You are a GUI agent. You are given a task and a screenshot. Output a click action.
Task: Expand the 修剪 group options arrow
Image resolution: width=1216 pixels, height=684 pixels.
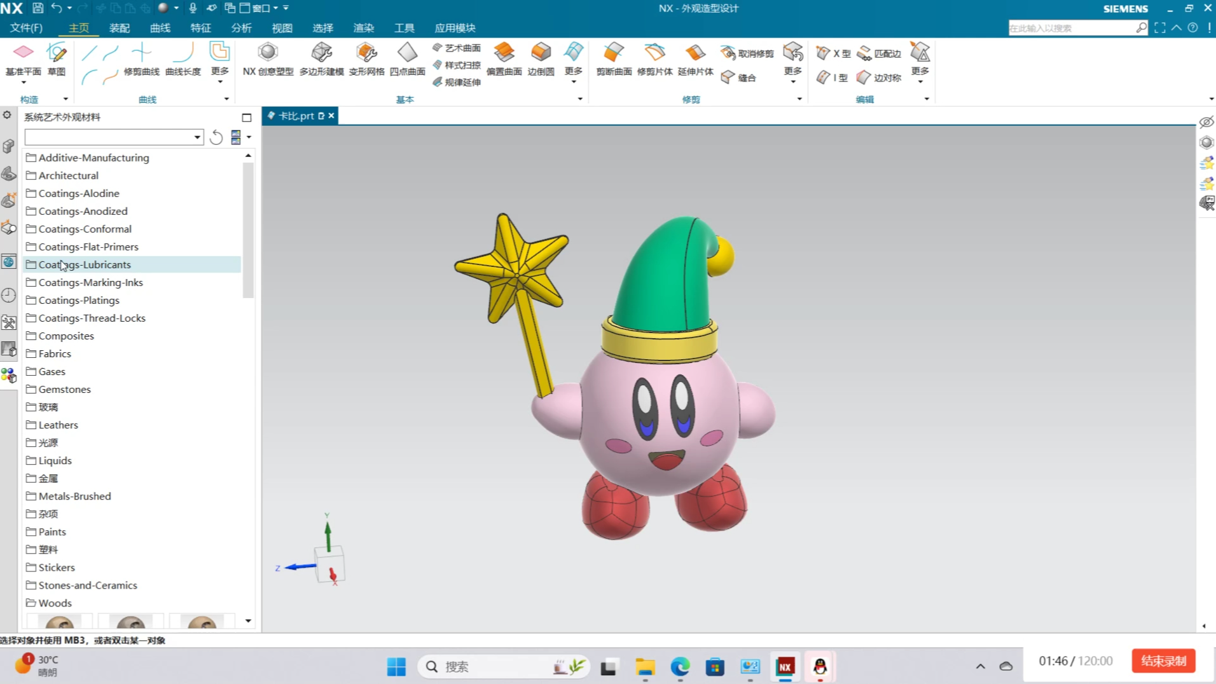(x=799, y=99)
